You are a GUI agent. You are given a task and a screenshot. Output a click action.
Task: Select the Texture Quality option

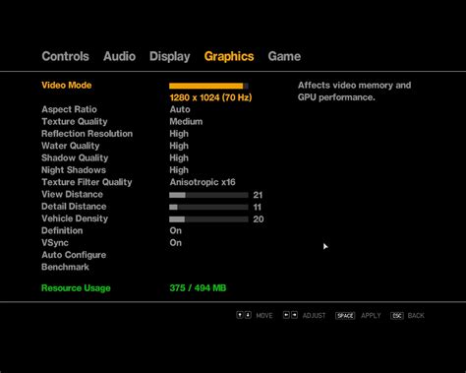point(75,122)
